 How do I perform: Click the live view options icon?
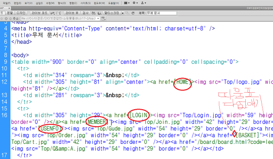[x=103, y=19]
